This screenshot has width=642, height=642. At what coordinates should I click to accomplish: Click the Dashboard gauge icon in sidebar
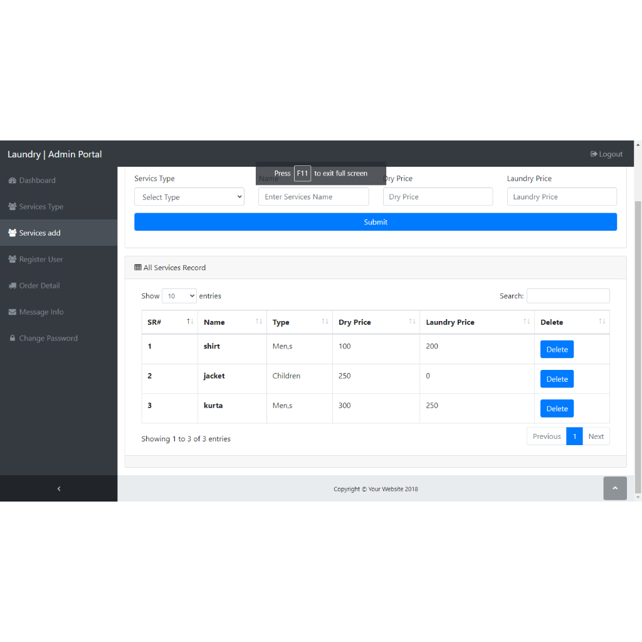click(x=13, y=181)
